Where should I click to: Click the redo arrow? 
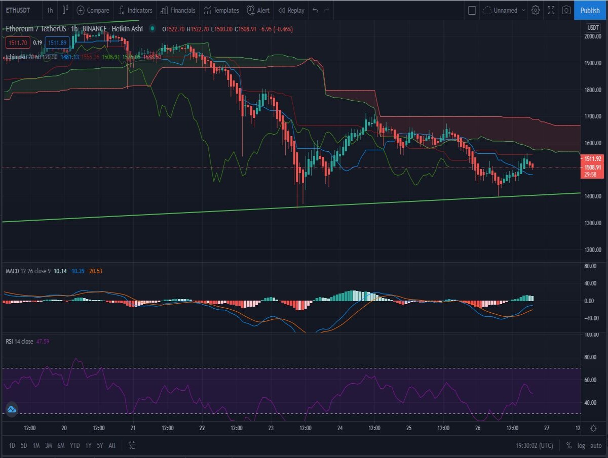pyautogui.click(x=327, y=10)
